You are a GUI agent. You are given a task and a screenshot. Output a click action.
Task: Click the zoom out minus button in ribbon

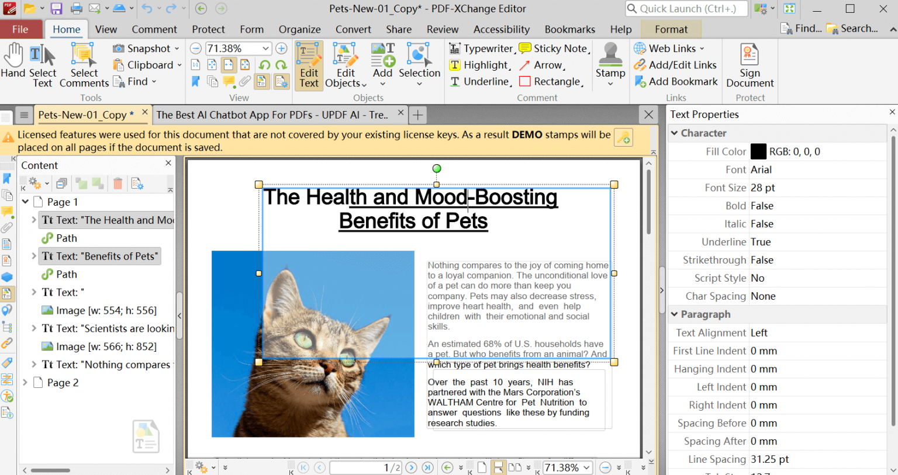coord(196,48)
